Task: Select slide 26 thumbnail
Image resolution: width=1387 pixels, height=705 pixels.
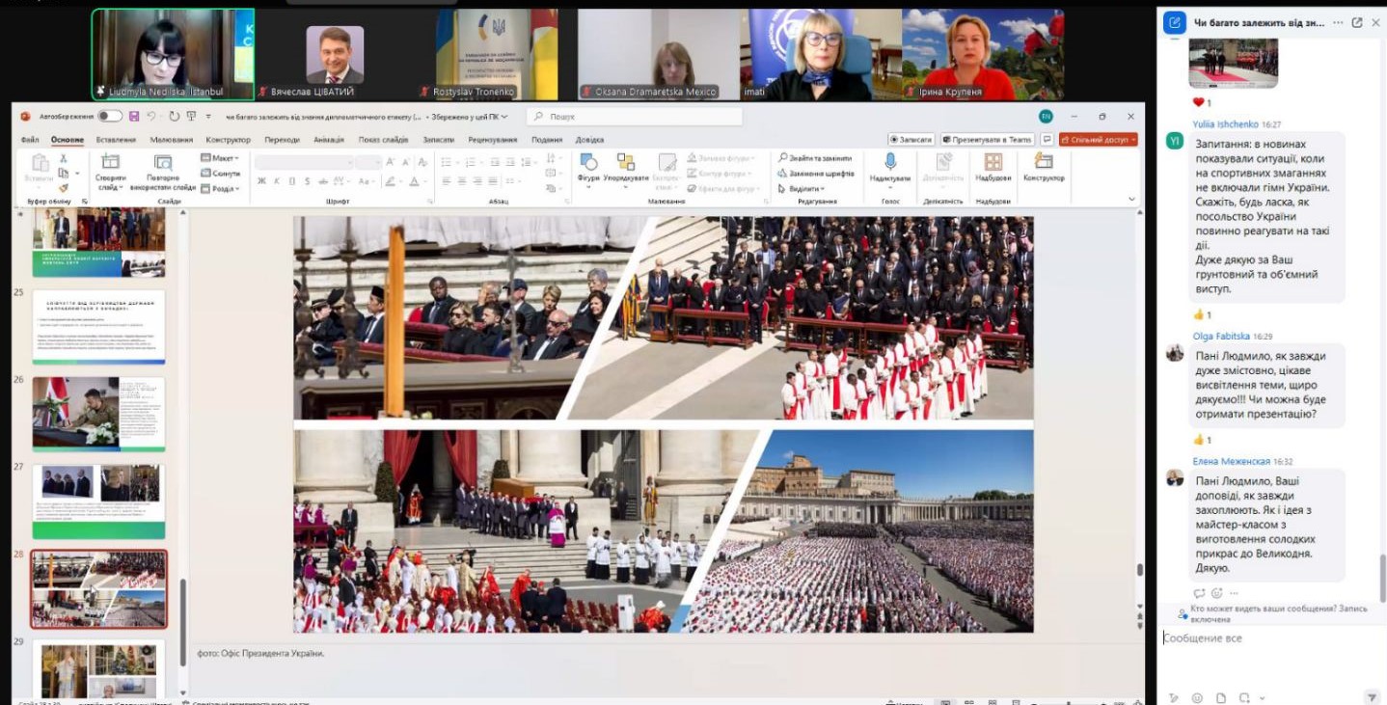Action: click(98, 414)
